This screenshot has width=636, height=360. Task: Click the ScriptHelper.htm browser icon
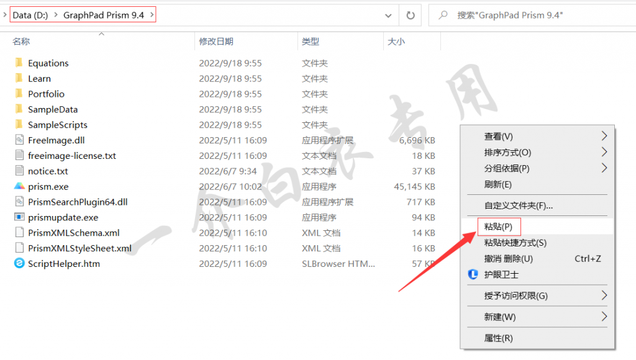[x=19, y=263]
